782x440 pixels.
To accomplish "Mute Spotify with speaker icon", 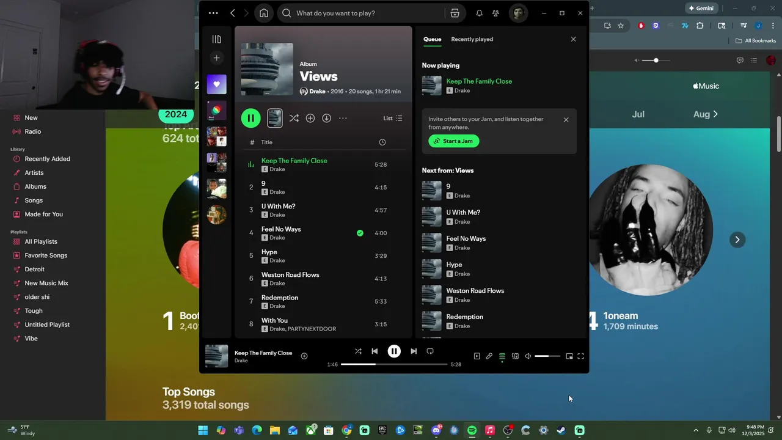I will click(528, 356).
